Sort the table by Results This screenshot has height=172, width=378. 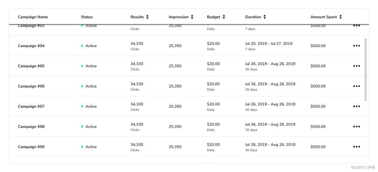(147, 17)
